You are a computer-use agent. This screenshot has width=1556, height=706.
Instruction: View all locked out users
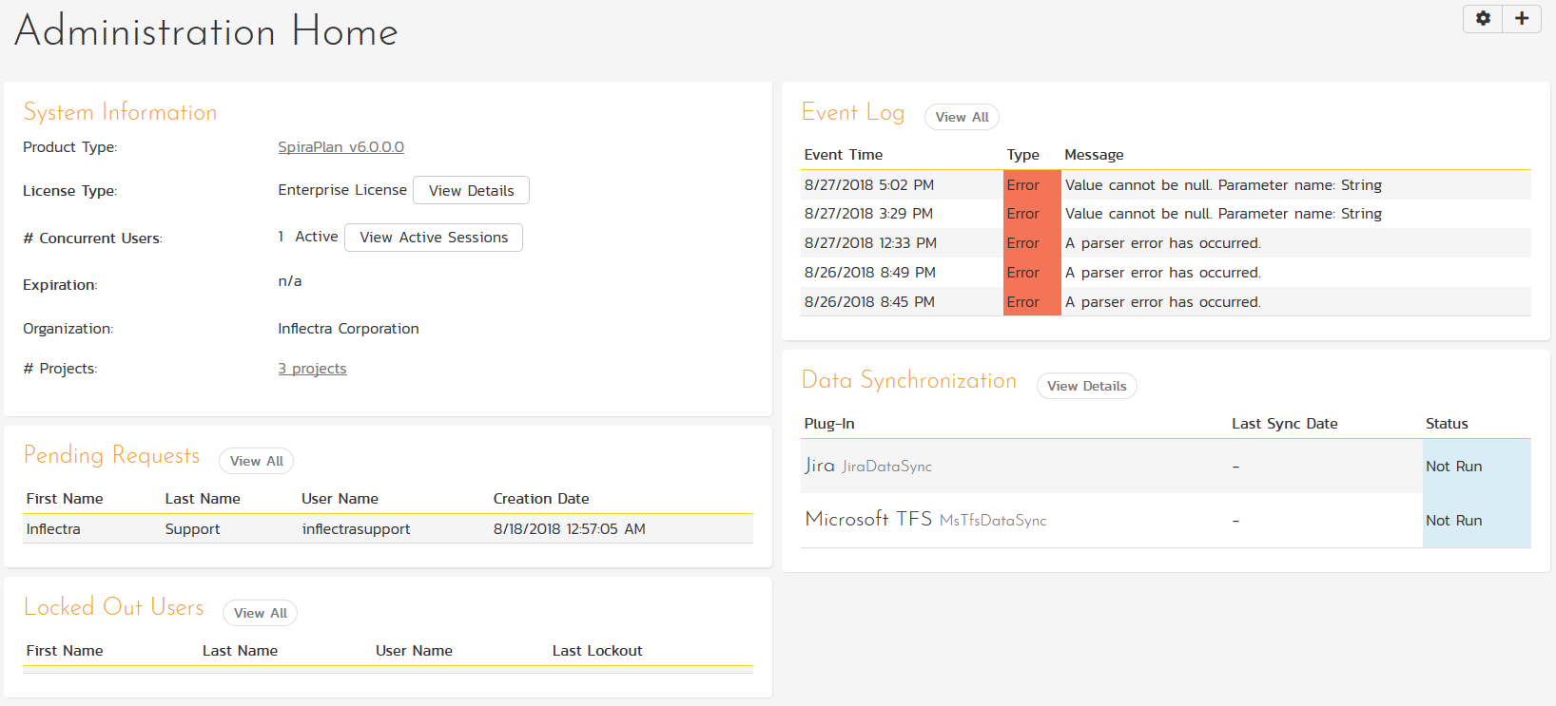[x=261, y=613]
